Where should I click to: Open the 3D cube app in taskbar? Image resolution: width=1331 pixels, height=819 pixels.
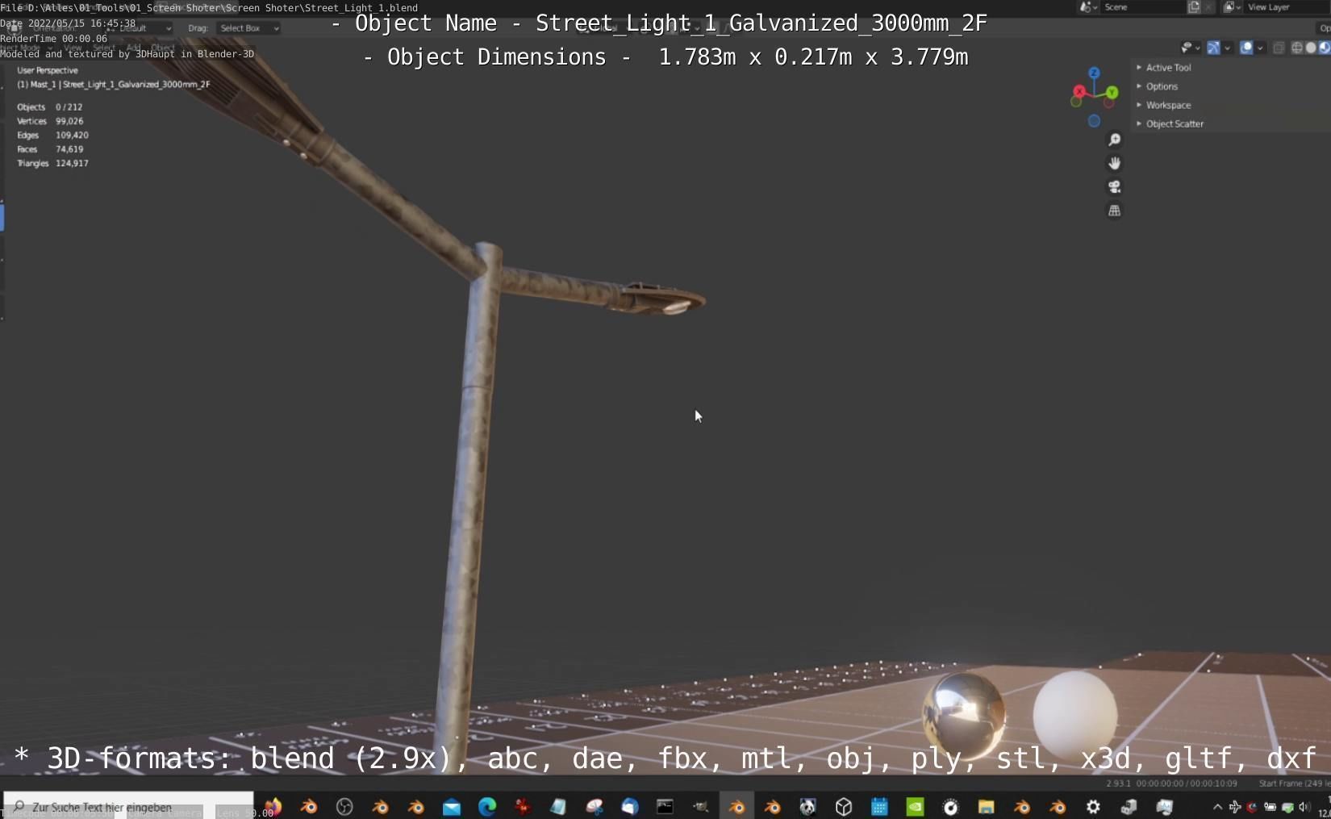click(x=844, y=806)
